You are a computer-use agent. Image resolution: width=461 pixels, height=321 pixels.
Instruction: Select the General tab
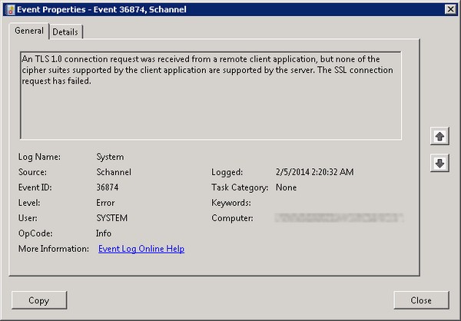pyautogui.click(x=29, y=31)
